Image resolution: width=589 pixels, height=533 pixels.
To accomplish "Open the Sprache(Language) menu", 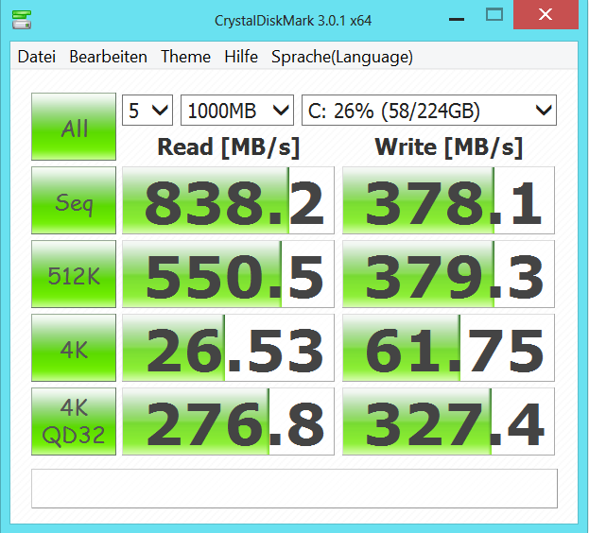I will 342,57.
